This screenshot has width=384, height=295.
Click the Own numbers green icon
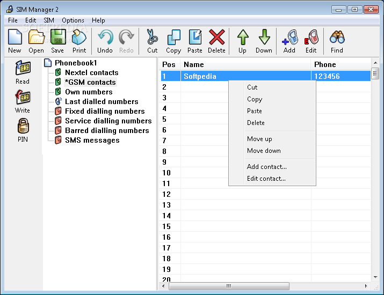coord(58,92)
